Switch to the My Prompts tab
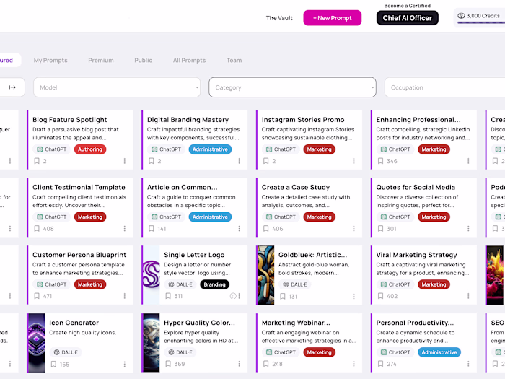Screen dimensions: 505x379 pos(50,61)
